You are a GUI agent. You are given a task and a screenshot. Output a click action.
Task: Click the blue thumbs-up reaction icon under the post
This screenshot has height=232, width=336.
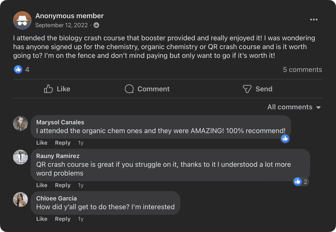(x=18, y=69)
